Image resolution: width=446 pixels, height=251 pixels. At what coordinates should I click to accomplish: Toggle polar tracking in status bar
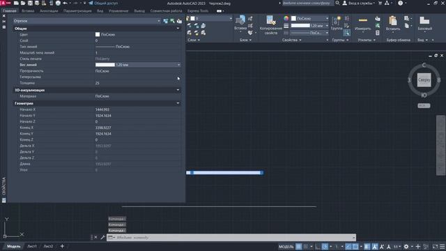click(325, 246)
